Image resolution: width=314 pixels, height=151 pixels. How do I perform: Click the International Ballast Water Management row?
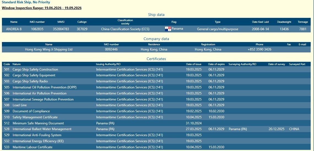[42, 129]
